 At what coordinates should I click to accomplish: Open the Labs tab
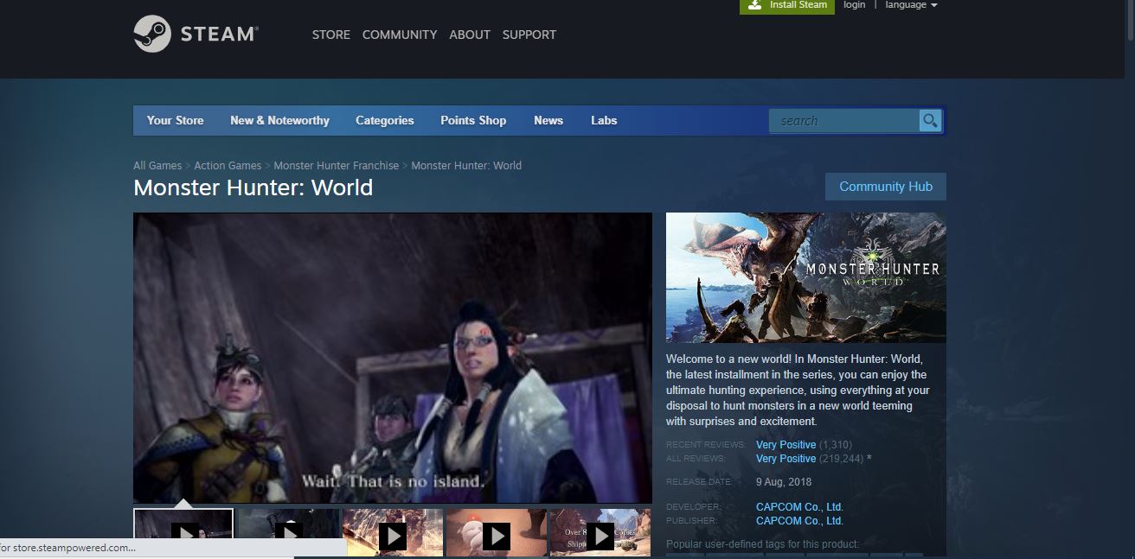[604, 121]
